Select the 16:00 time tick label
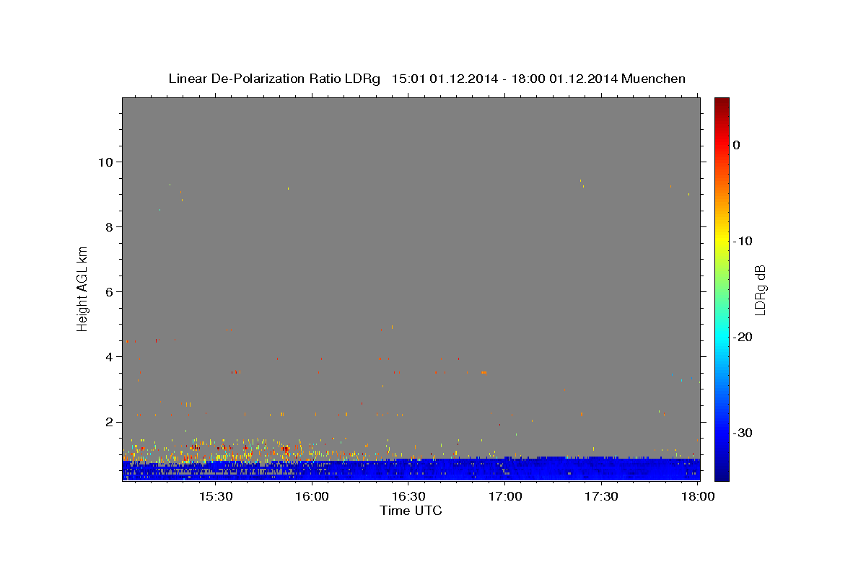 [x=312, y=497]
